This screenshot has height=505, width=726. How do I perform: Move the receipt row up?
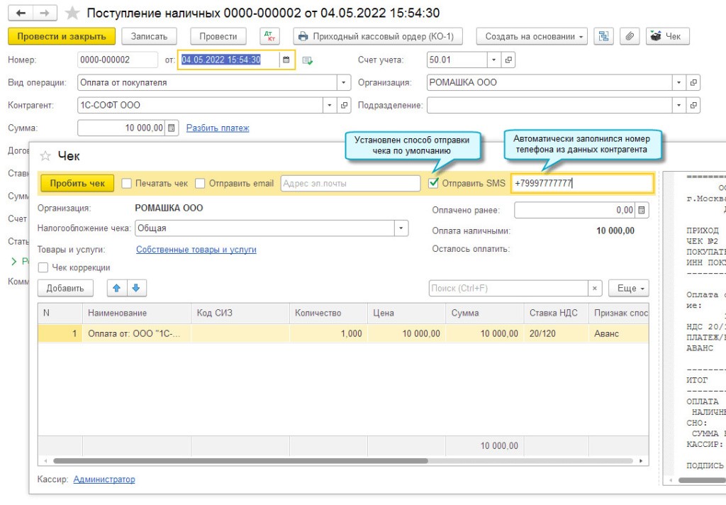click(x=117, y=288)
